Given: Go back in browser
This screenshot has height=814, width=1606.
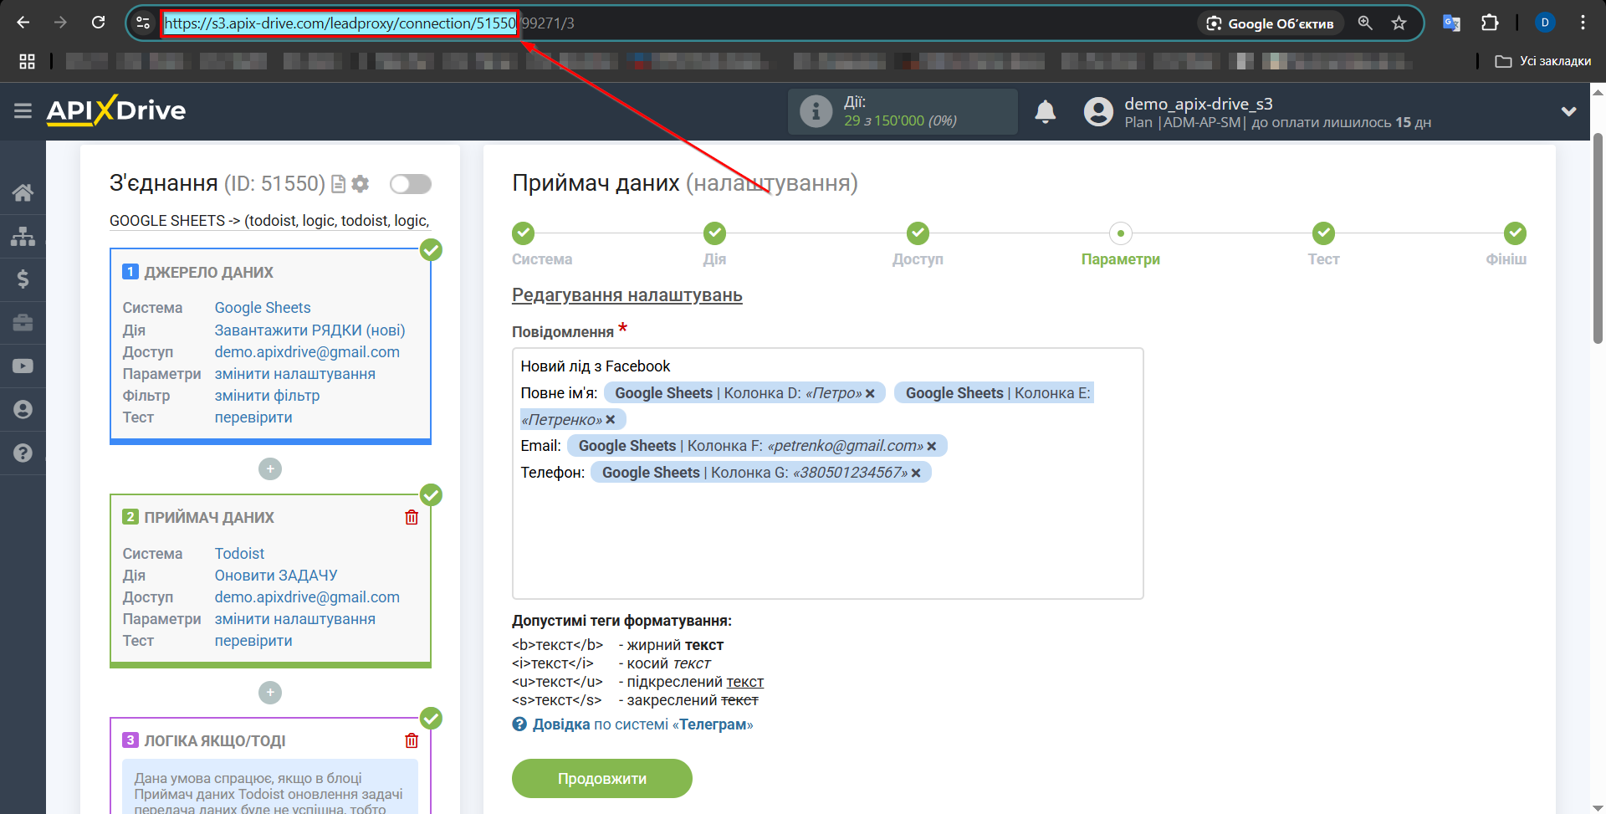Looking at the screenshot, I should [23, 23].
